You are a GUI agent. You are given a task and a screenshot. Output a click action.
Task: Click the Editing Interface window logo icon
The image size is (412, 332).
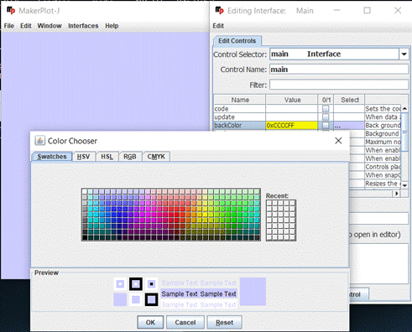(219, 11)
